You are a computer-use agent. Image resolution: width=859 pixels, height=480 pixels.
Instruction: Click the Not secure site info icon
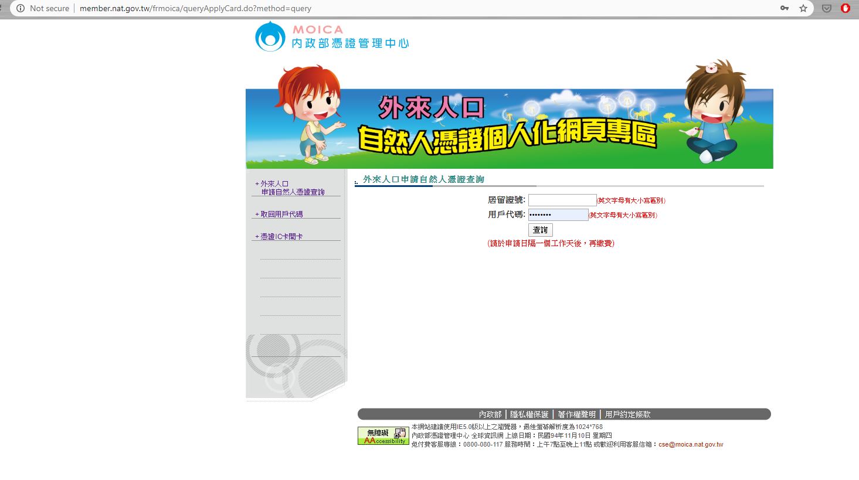(x=21, y=8)
